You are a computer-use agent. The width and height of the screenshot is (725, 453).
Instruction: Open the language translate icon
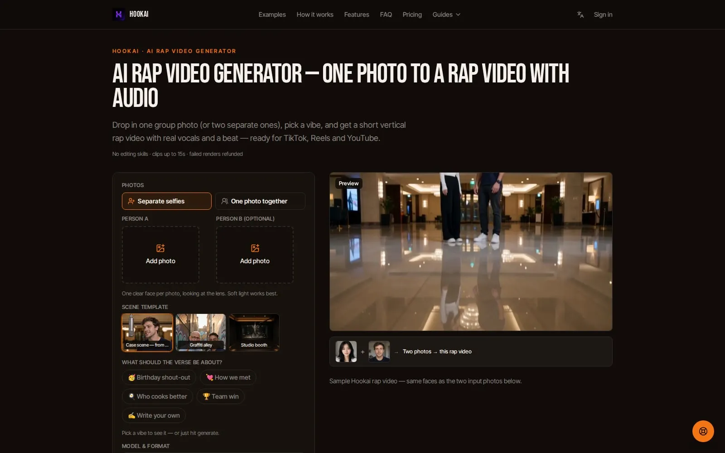point(580,14)
